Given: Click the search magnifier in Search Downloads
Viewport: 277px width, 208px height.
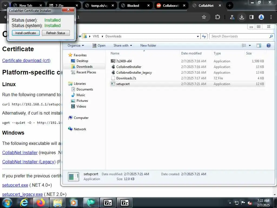Looking at the screenshot, I should click(x=271, y=36).
